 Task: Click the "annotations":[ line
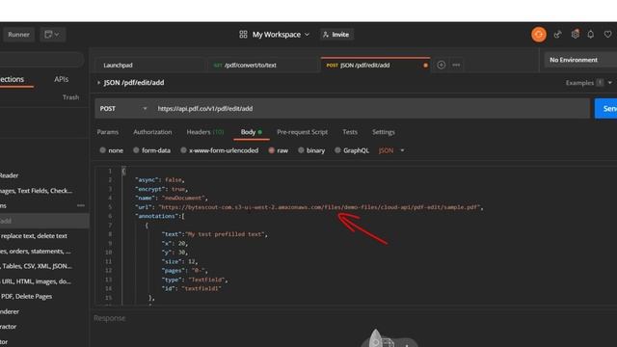point(159,216)
